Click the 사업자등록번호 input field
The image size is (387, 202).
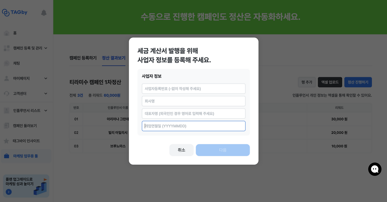coord(193,88)
